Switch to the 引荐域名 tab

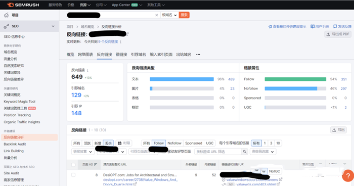click(x=138, y=55)
